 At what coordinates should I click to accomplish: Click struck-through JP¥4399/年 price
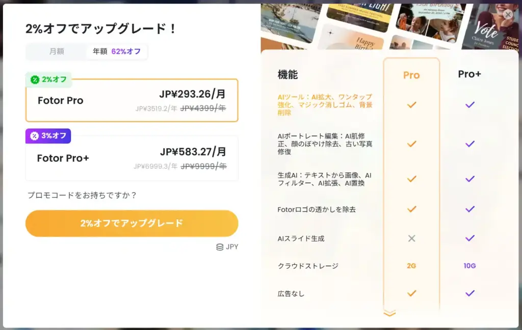click(x=203, y=108)
